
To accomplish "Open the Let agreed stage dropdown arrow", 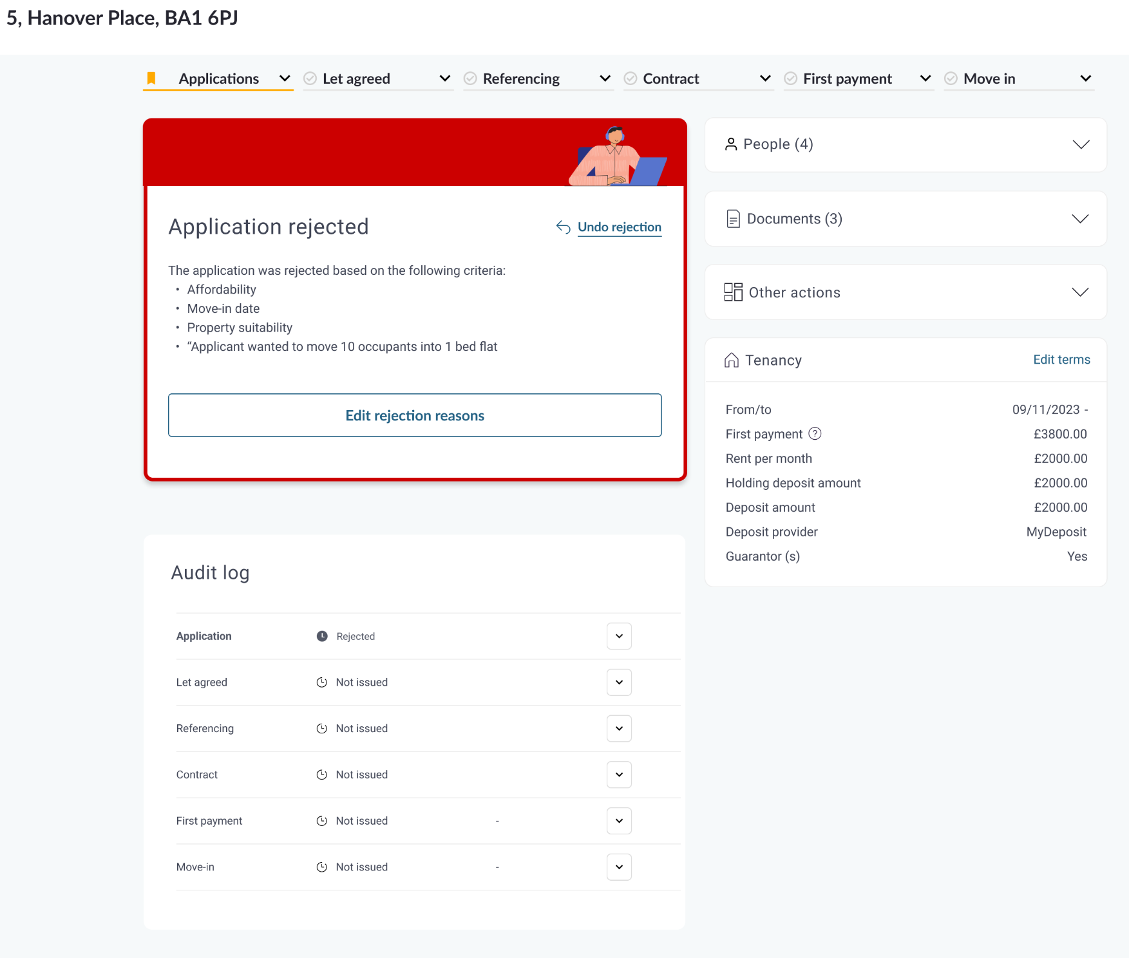I will coord(445,79).
